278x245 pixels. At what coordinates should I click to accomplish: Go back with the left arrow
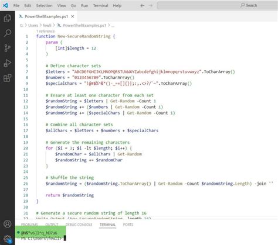143,6
